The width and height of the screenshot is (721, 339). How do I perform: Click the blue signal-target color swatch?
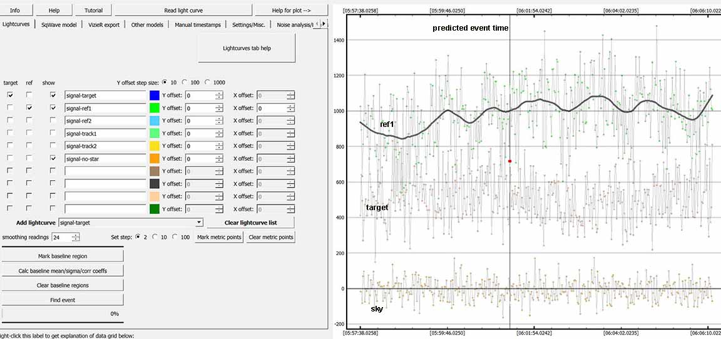pos(155,96)
